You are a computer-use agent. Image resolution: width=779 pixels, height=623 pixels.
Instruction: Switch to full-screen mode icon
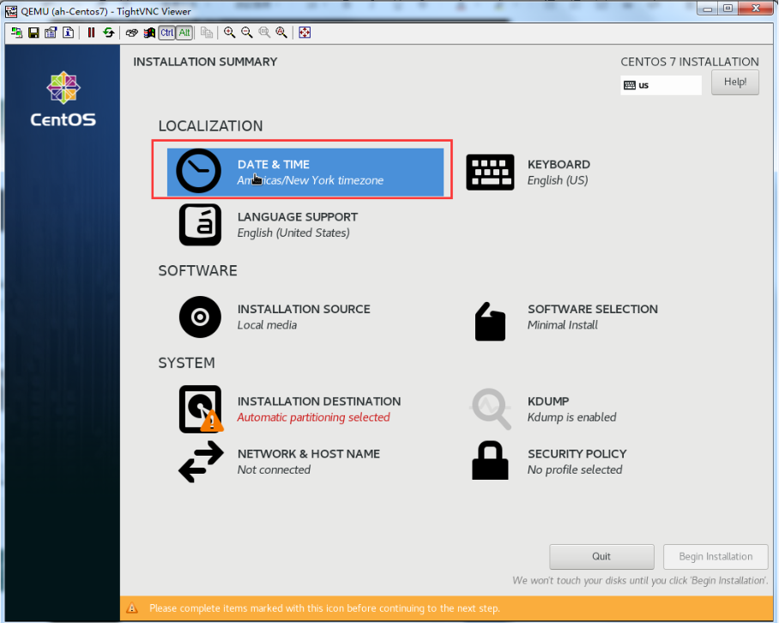coord(305,33)
